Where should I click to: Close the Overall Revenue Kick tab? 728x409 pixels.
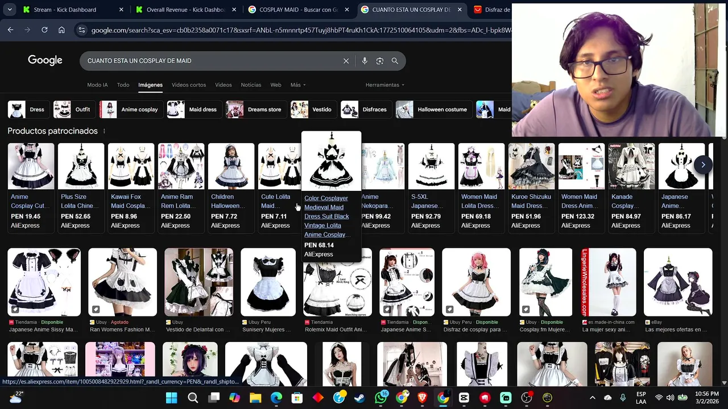click(x=234, y=10)
